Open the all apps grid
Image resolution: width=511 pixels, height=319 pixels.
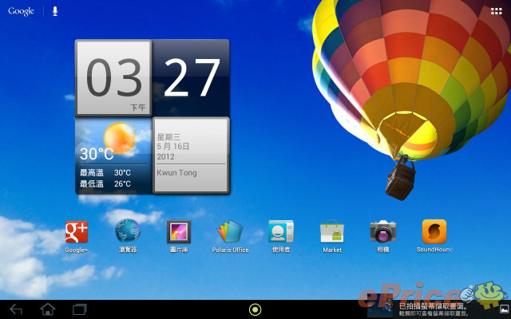coord(497,11)
